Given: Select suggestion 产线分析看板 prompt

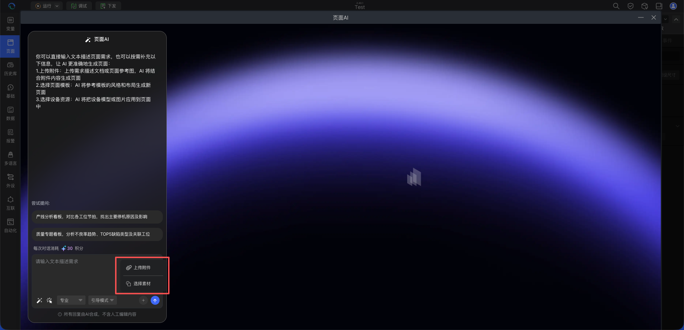Looking at the screenshot, I should pyautogui.click(x=97, y=217).
